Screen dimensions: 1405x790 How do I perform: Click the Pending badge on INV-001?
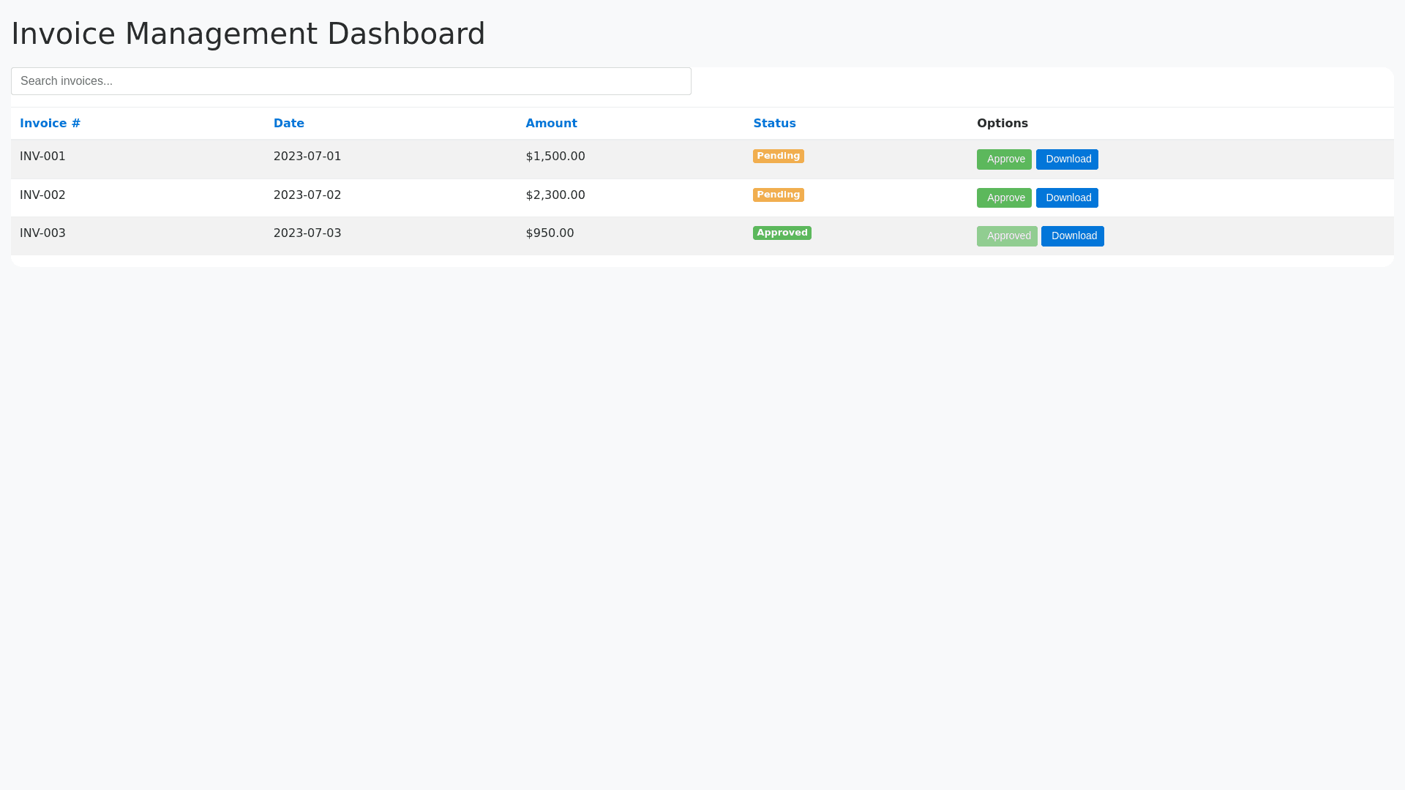tap(778, 157)
